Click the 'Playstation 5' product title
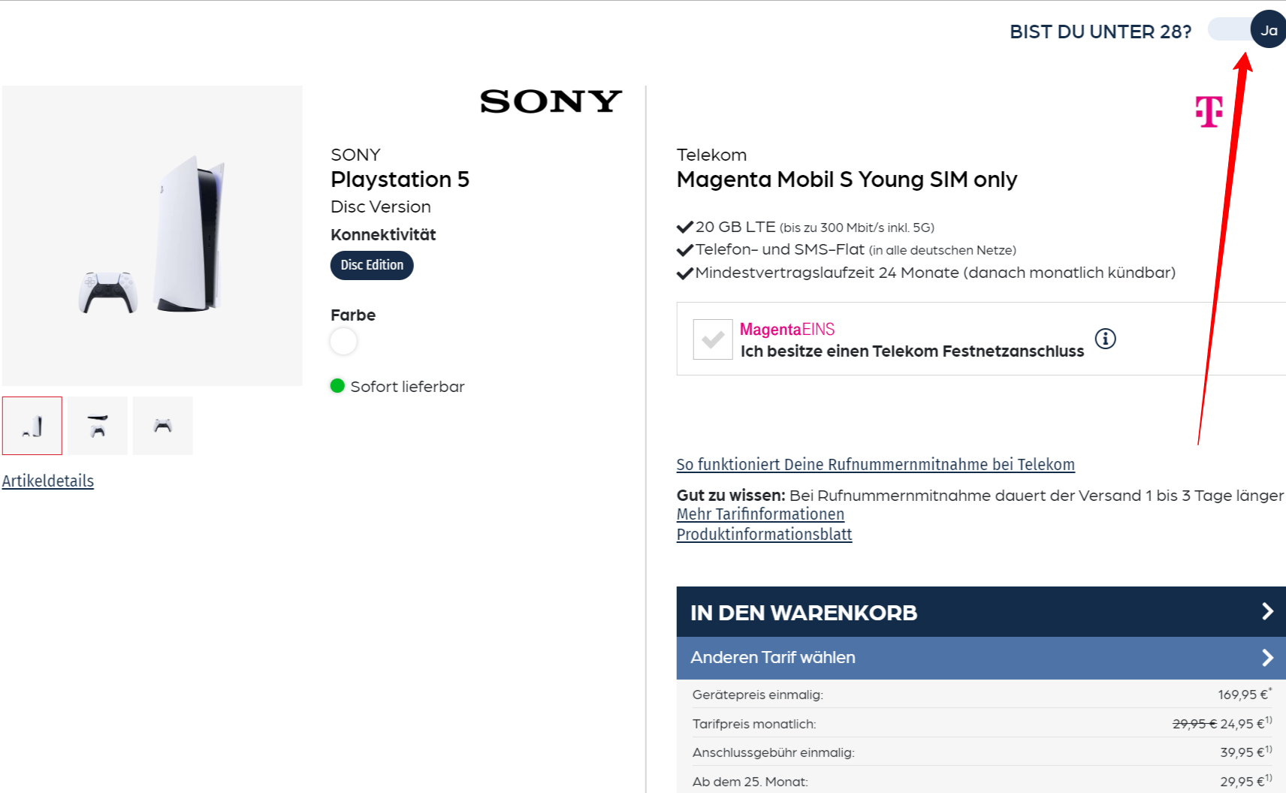The image size is (1286, 793). coord(400,179)
